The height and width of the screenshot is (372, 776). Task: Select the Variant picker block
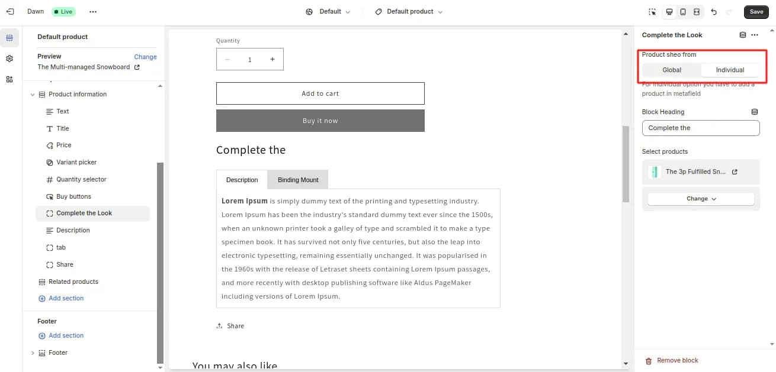[x=76, y=162]
